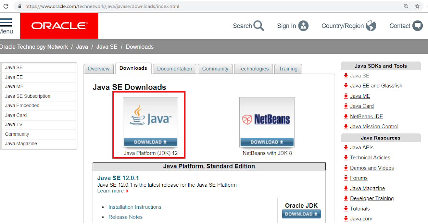Open the Installation Instructions link

coord(135,207)
